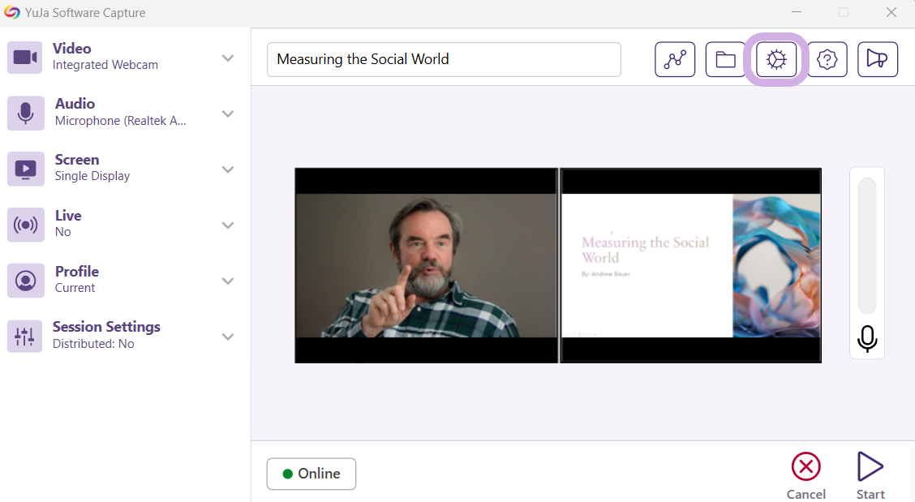The width and height of the screenshot is (915, 502).
Task: Click the Session Settings sliders icon
Action: (x=24, y=337)
